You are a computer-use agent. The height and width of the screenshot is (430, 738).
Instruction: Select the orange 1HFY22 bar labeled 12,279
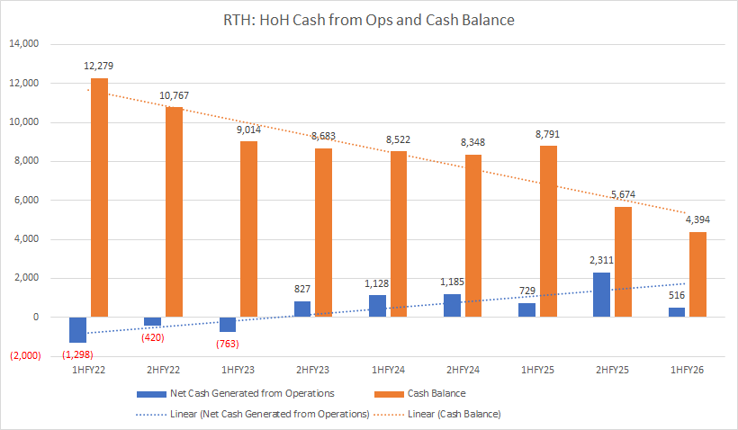[x=99, y=198]
